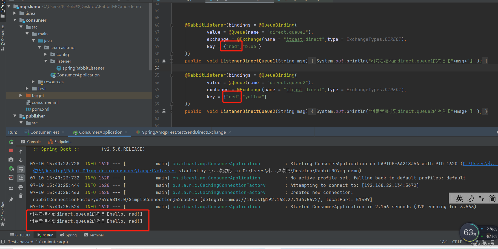Restore layout using the layout icon
The width and height of the screenshot is (498, 249).
[11, 188]
